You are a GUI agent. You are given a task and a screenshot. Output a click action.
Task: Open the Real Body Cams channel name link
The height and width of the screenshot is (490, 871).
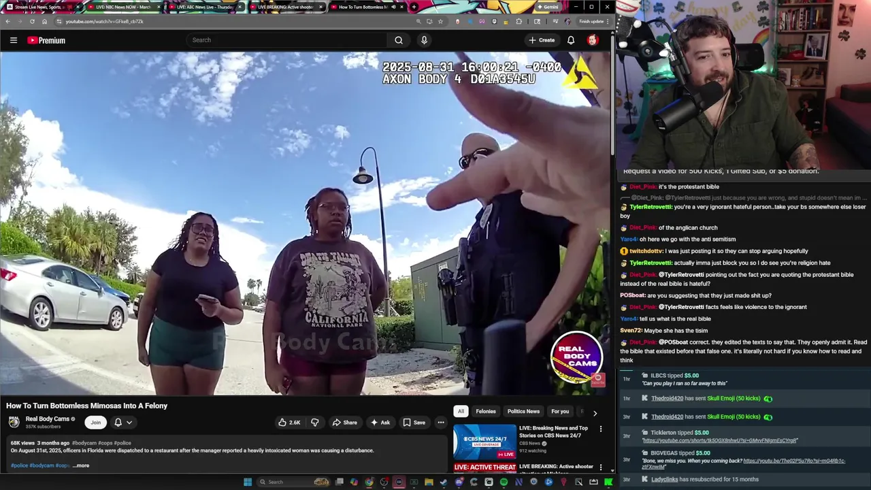click(x=48, y=419)
